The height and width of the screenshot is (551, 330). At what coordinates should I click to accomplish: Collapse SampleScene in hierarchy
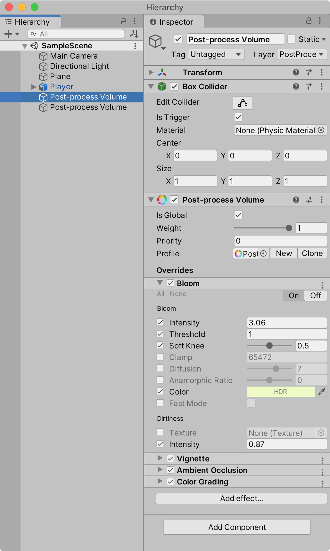click(x=25, y=46)
